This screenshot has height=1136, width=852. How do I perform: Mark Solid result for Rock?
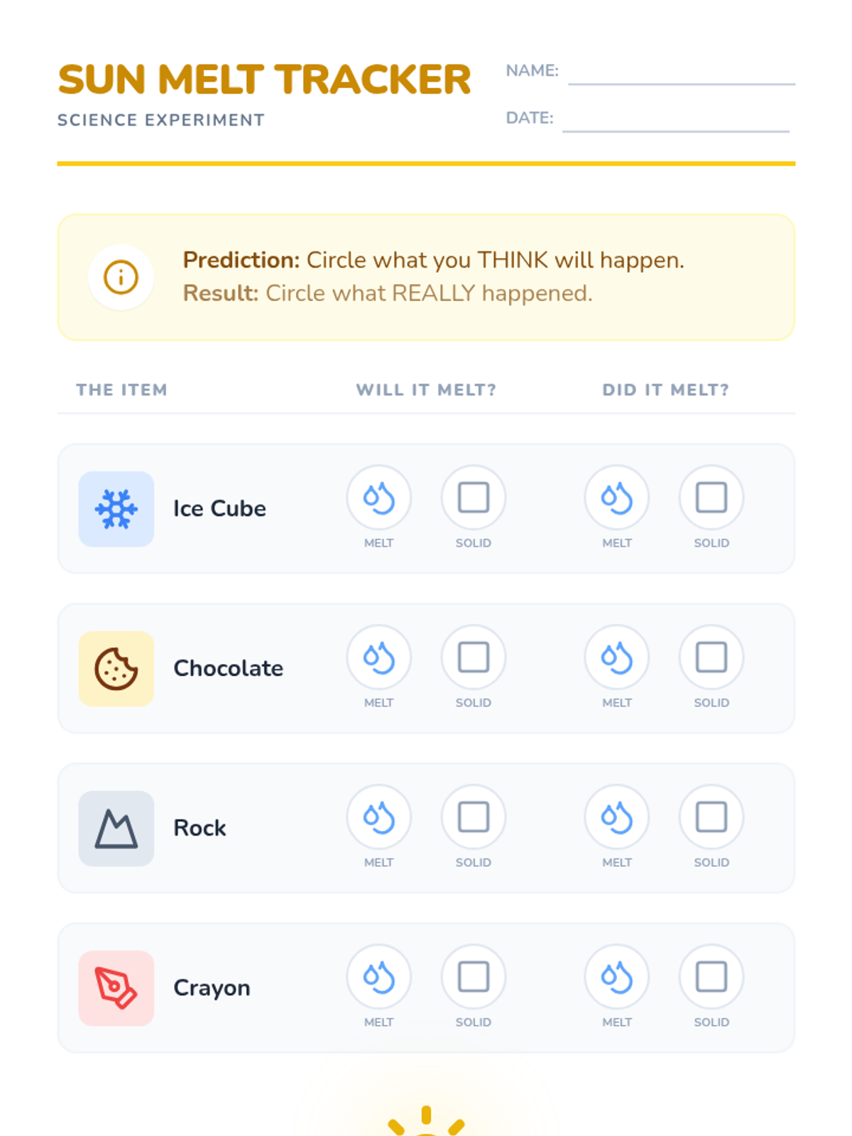[x=711, y=817]
